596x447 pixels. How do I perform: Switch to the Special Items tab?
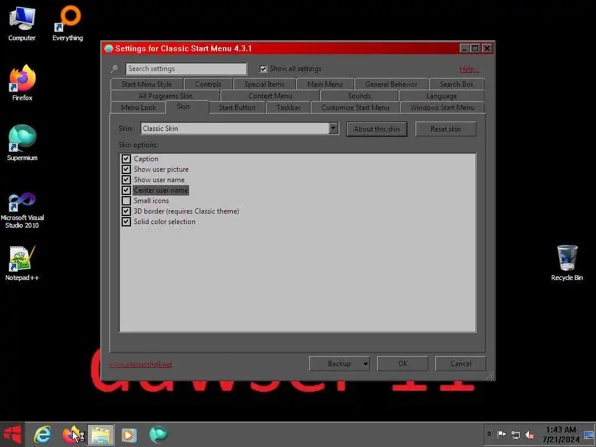click(x=264, y=84)
